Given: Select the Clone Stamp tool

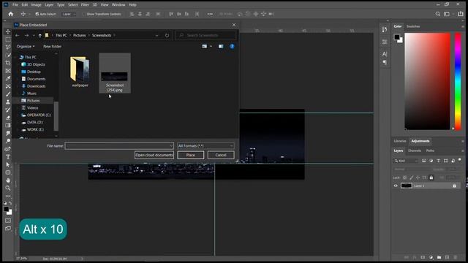Looking at the screenshot, I should click(8, 102).
